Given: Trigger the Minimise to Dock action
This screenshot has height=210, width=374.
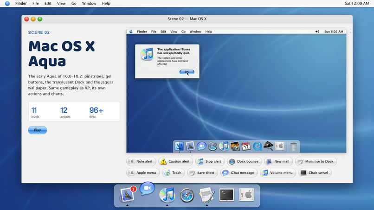Looking at the screenshot, I should (x=316, y=161).
